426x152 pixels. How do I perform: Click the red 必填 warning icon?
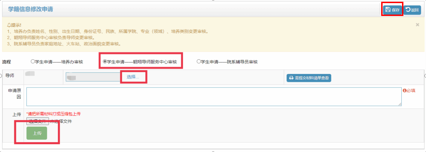(x=404, y=91)
